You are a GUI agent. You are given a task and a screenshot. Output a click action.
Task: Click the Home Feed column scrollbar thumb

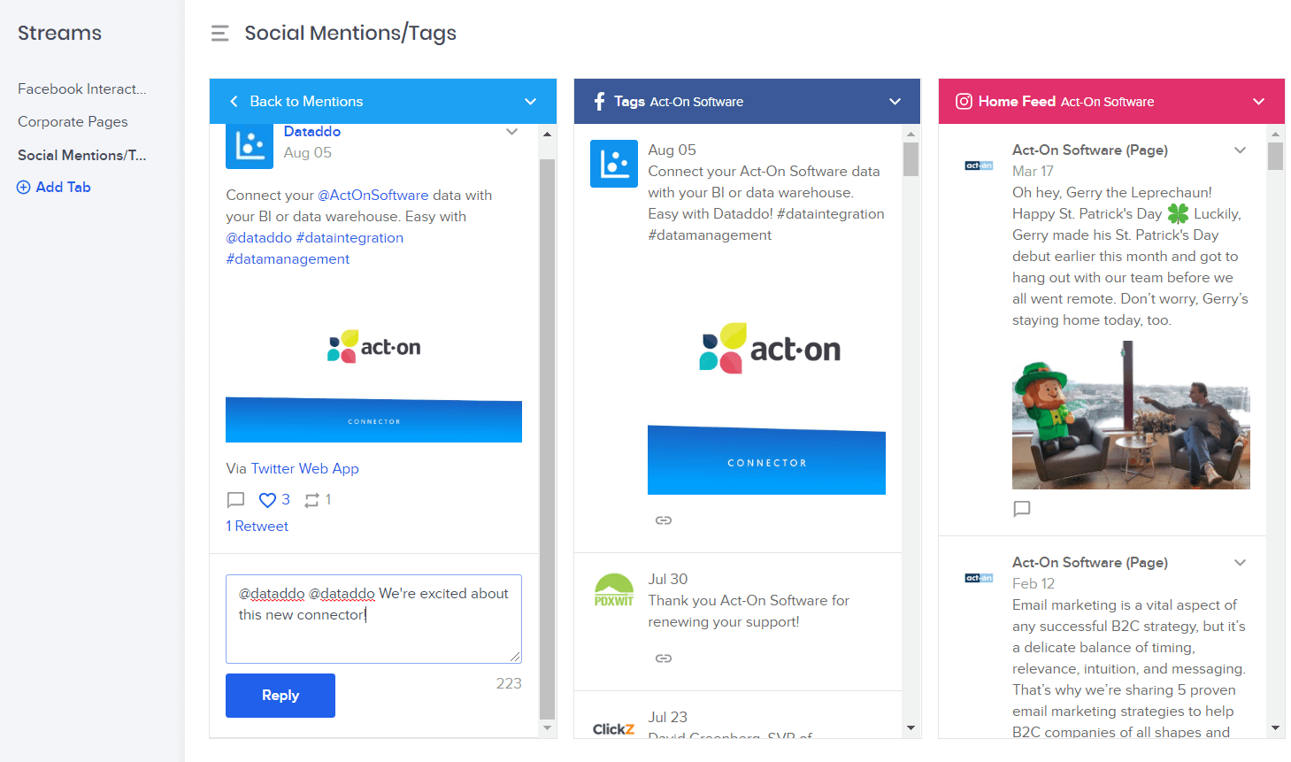1275,157
